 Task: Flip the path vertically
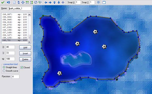(x=31, y=2)
